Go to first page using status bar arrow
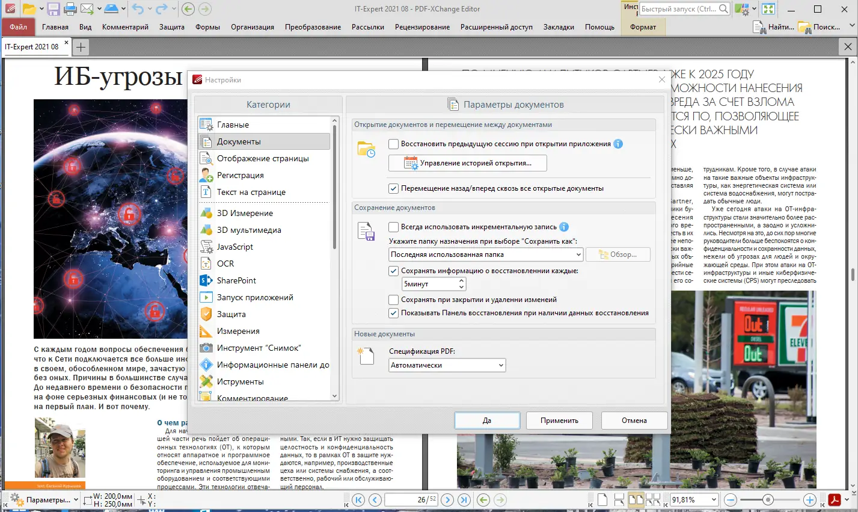The height and width of the screenshot is (512, 858). point(358,500)
